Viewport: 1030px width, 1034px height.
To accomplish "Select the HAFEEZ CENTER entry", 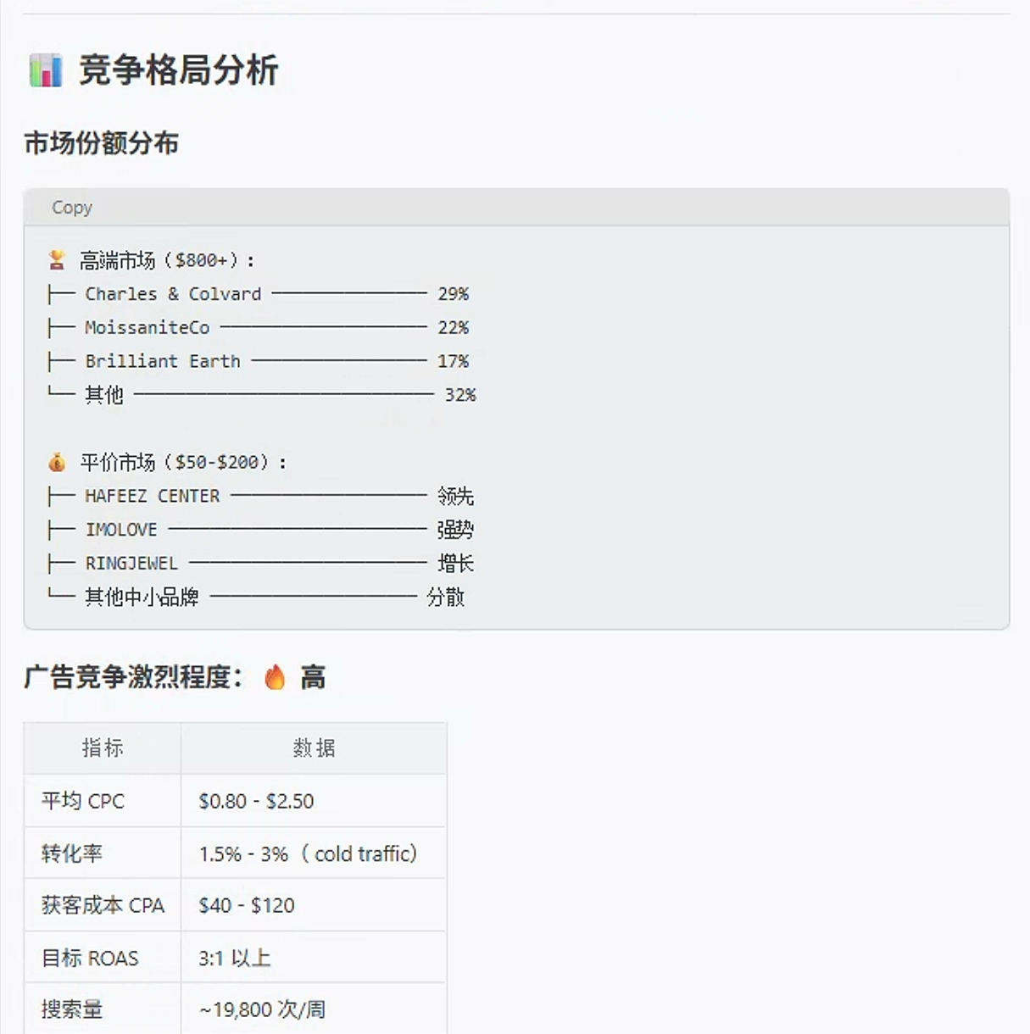I will [x=261, y=496].
